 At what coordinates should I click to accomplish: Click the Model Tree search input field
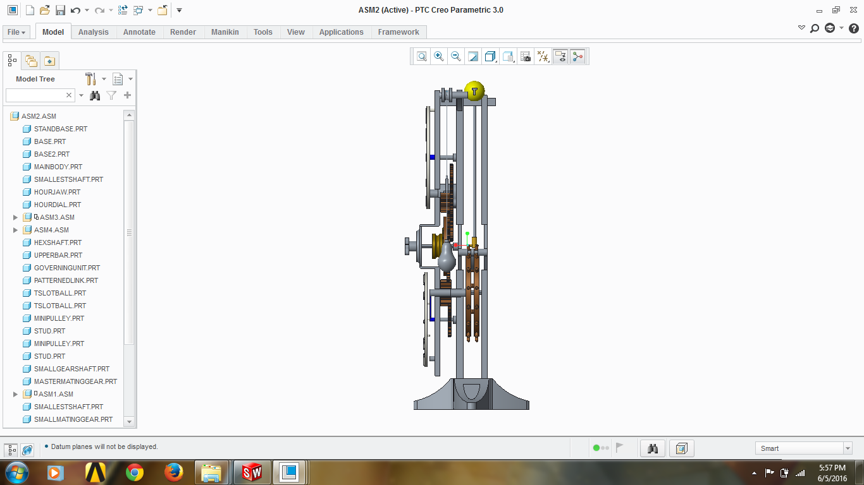(35, 95)
